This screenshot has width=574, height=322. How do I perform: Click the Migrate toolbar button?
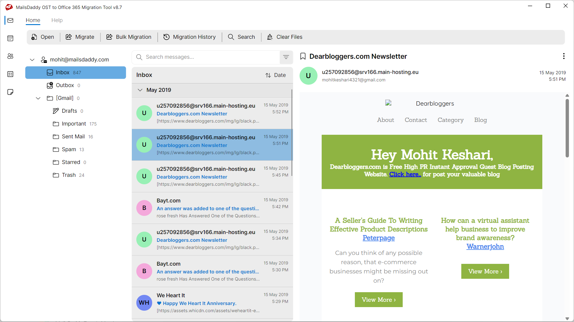(x=80, y=37)
